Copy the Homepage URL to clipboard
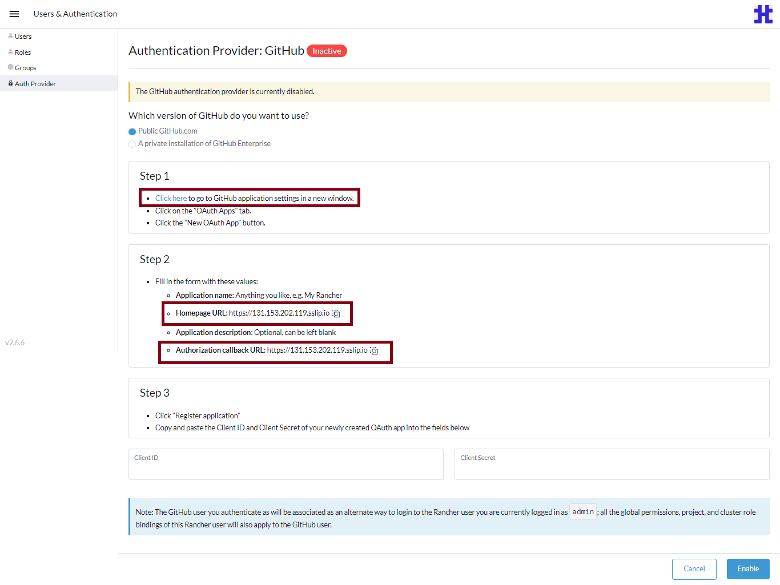 (336, 313)
